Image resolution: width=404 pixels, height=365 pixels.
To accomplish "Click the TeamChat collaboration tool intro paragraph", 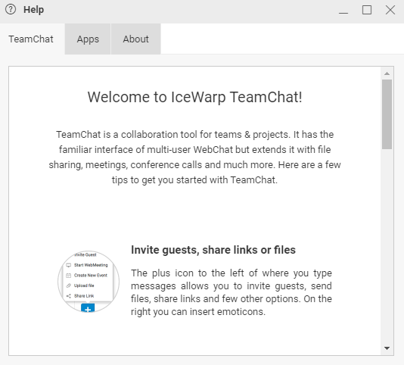I will pyautogui.click(x=194, y=157).
